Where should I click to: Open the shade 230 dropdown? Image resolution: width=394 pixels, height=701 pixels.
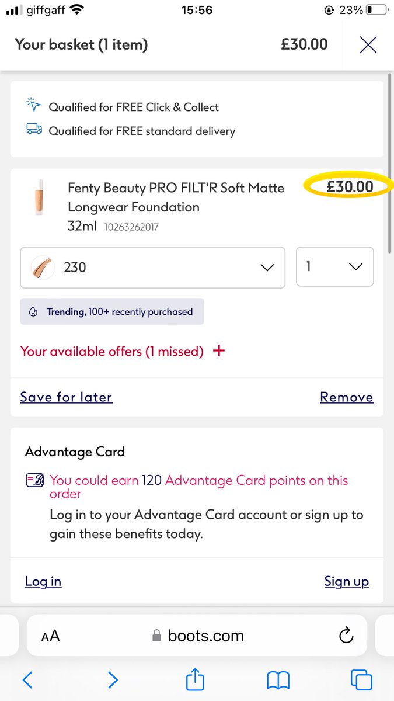(x=152, y=268)
